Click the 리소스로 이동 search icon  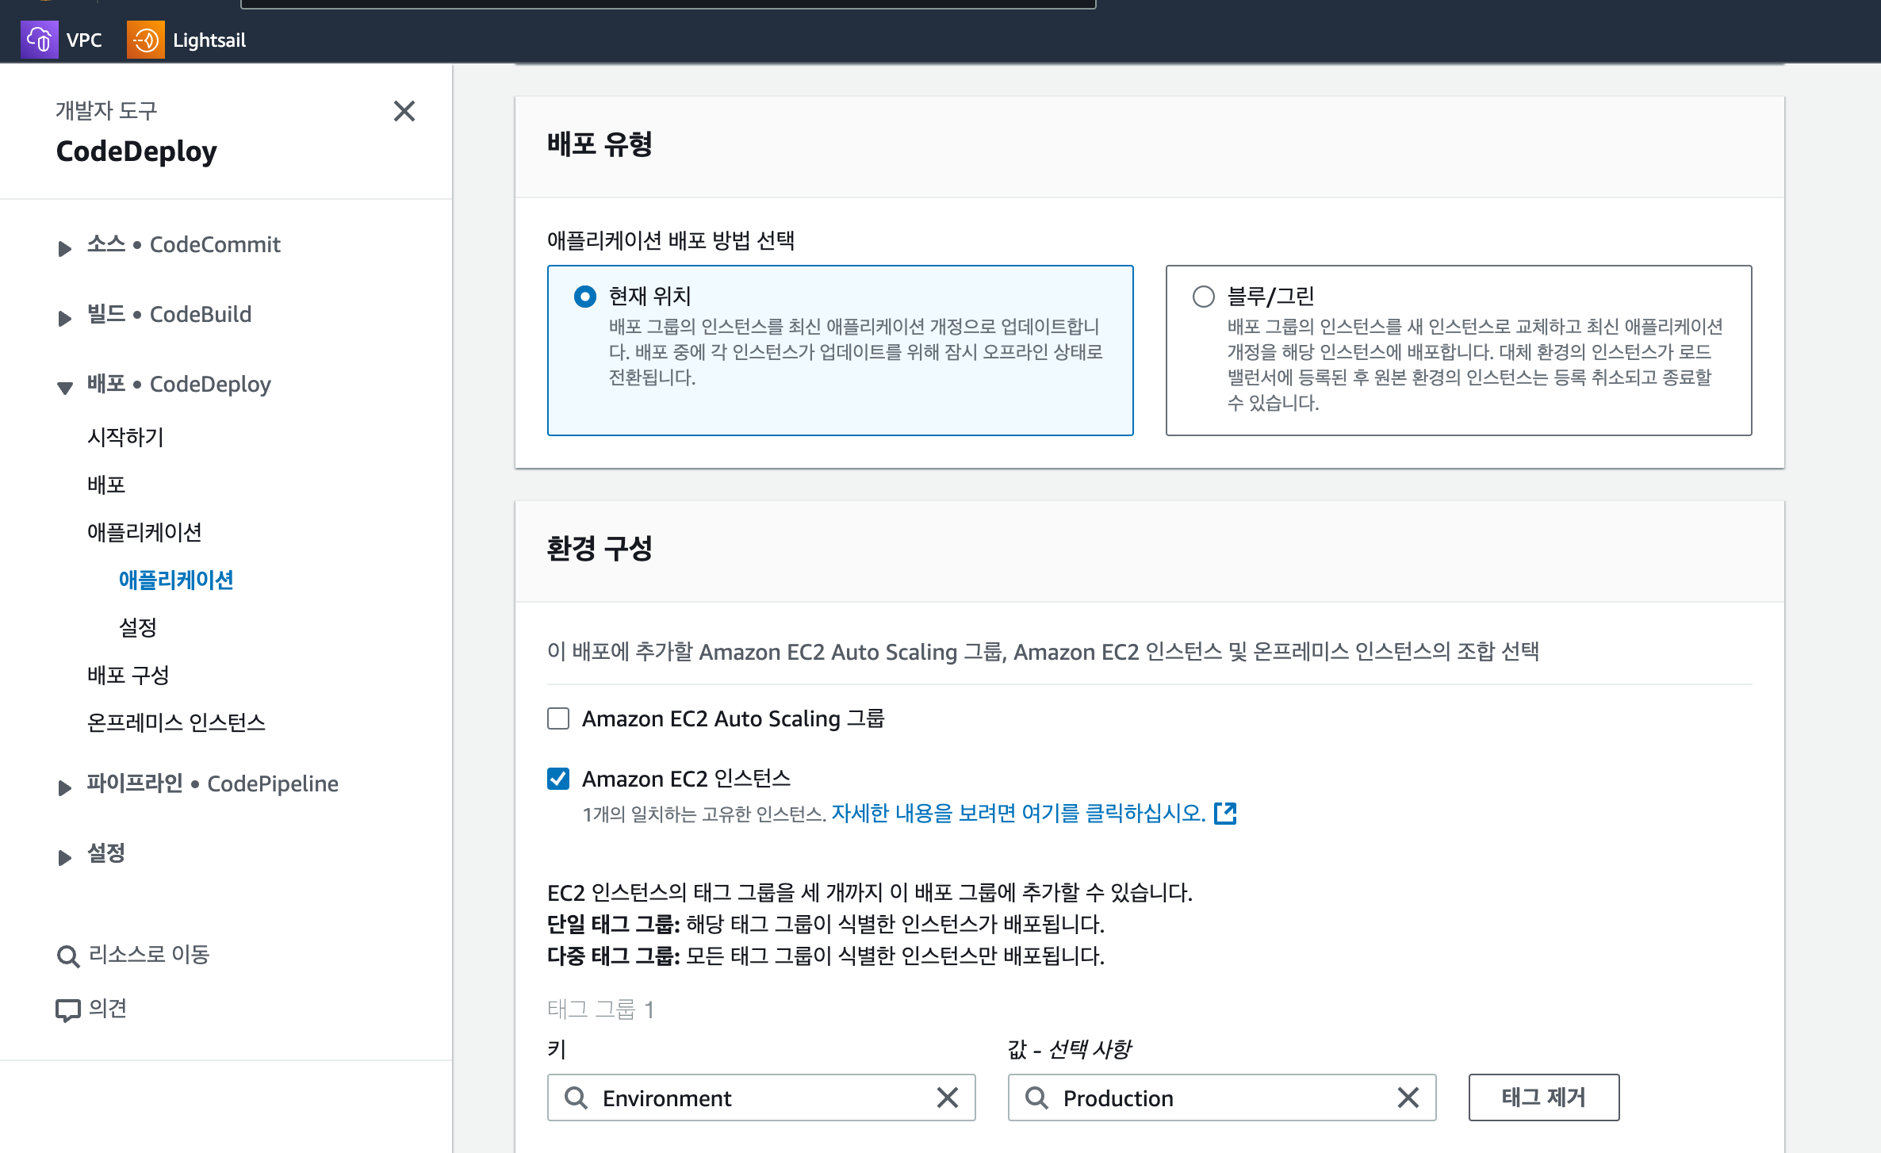point(67,956)
